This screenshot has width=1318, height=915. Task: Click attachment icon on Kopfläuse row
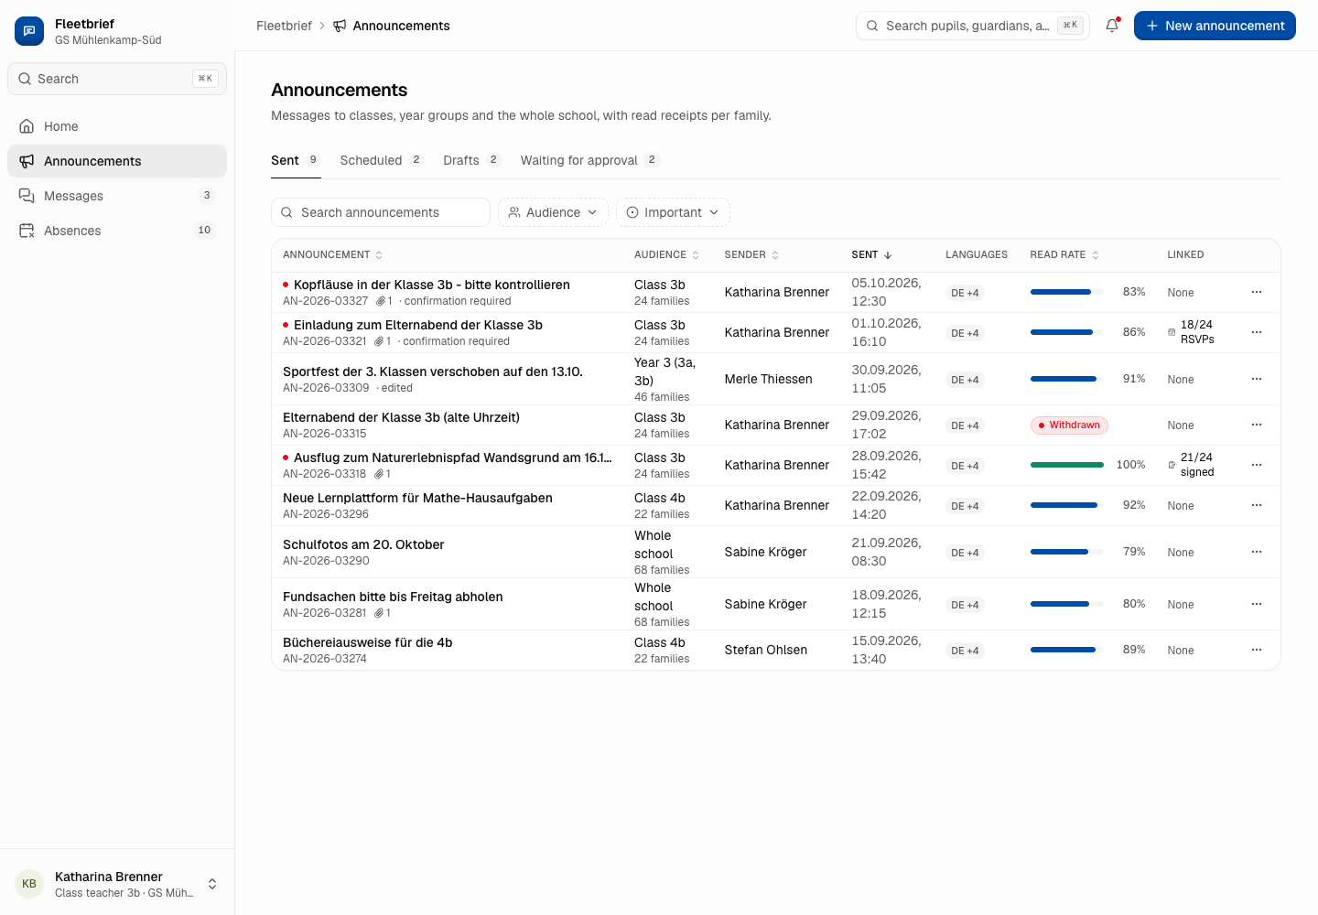pyautogui.click(x=381, y=301)
